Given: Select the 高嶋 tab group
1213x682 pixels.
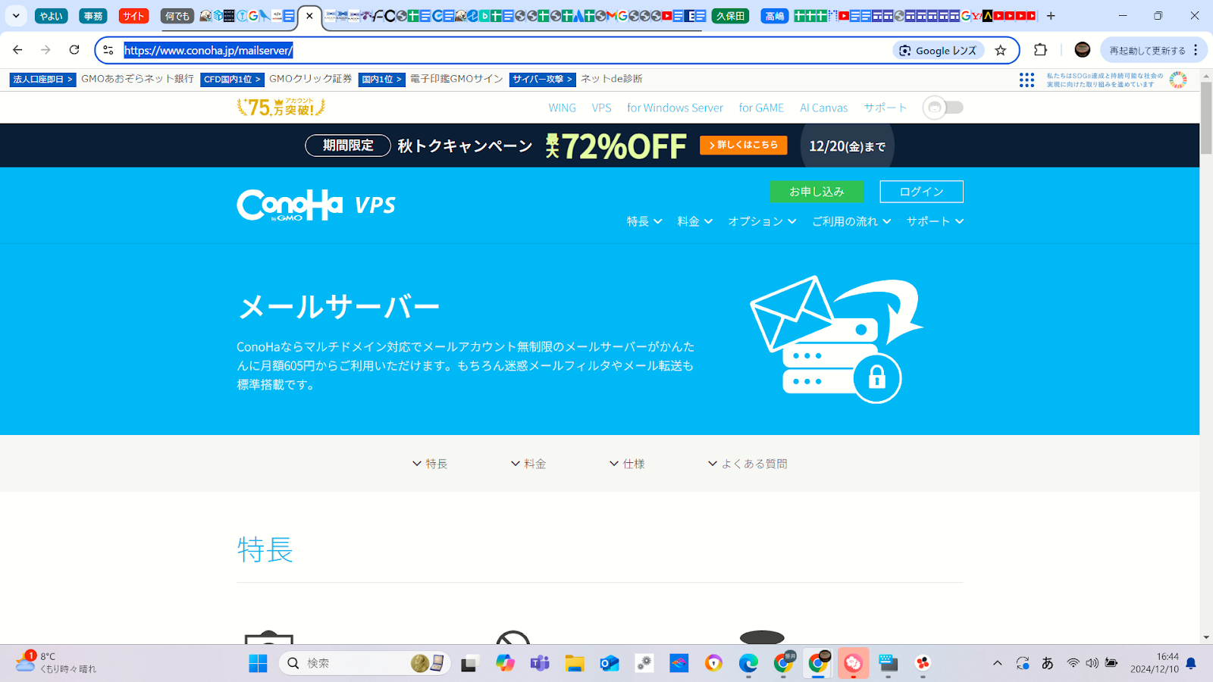Looking at the screenshot, I should pyautogui.click(x=775, y=16).
